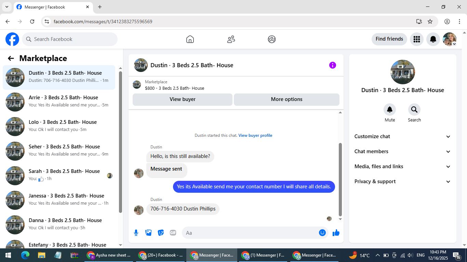The width and height of the screenshot is (467, 262).
Task: Expand the Chat members section
Action: click(x=403, y=151)
